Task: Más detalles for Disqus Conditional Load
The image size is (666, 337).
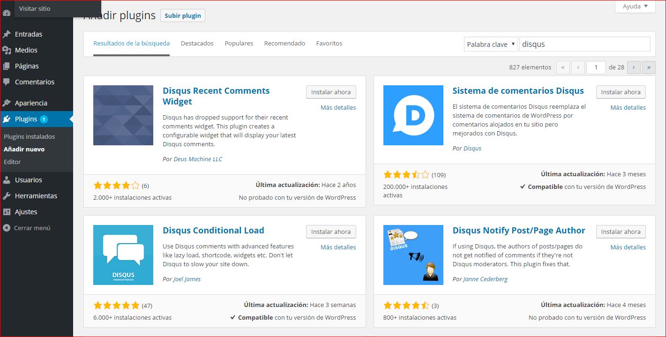Action: tap(338, 247)
